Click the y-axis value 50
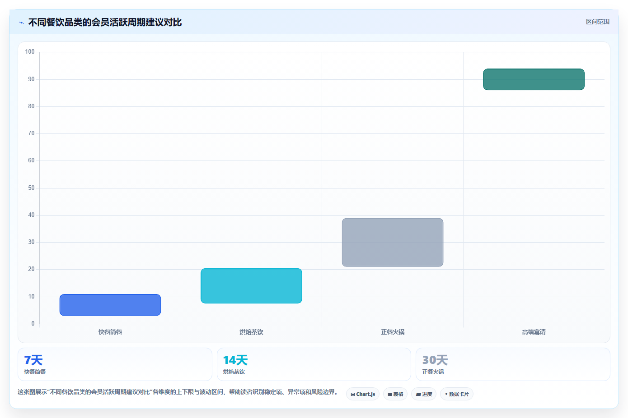This screenshot has height=418, width=628. [31, 188]
